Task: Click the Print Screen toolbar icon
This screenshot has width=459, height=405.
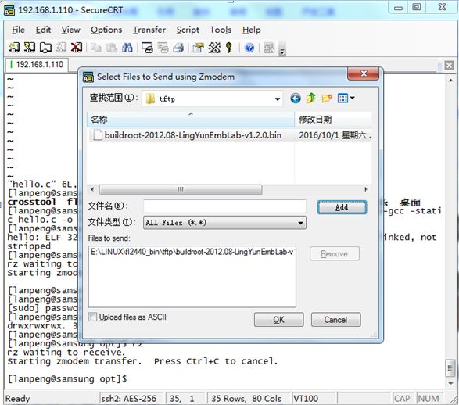Action: (x=147, y=48)
